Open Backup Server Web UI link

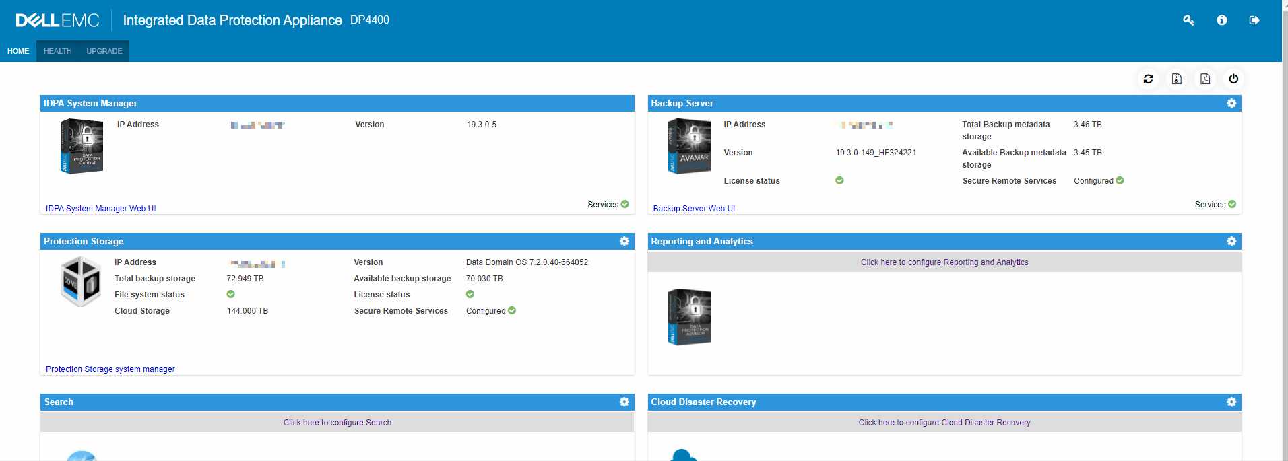point(694,209)
